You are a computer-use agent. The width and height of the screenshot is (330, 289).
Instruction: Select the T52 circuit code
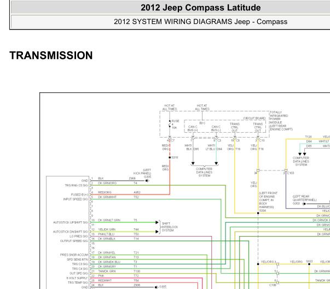(136, 197)
